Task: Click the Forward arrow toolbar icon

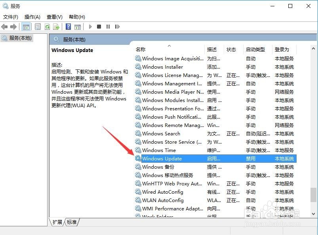Action: [13, 27]
